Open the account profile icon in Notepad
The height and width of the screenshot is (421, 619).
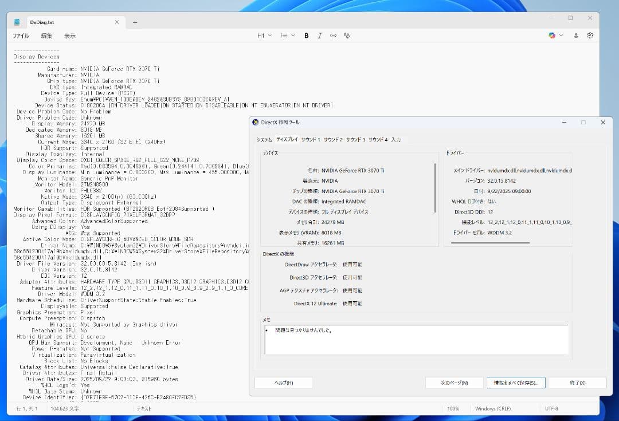pos(576,36)
